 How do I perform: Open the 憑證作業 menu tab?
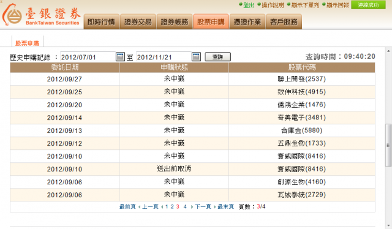247,22
